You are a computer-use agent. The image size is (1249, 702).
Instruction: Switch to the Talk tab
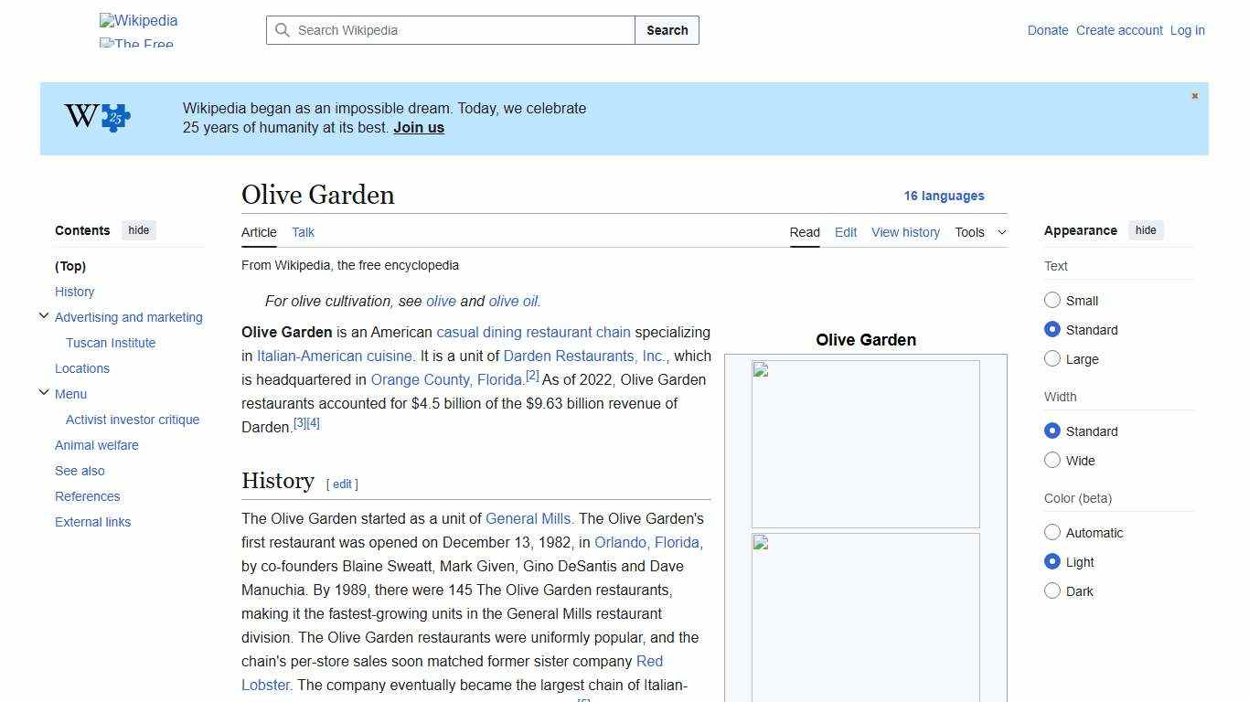[303, 232]
